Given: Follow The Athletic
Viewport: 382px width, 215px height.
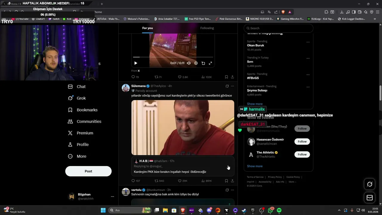Looking at the screenshot, I should click(302, 154).
